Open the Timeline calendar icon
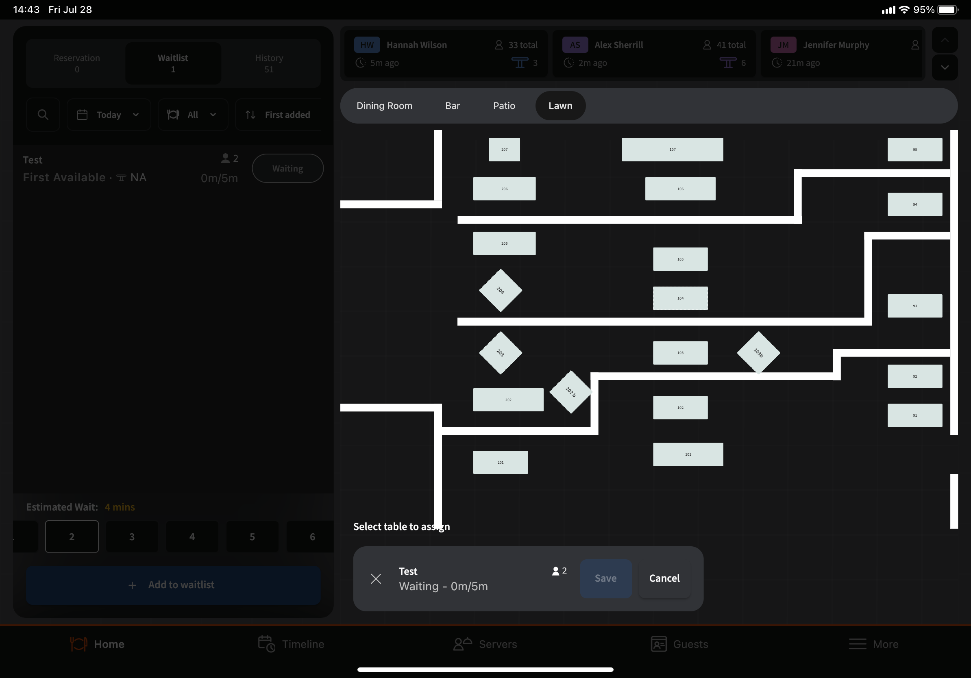Screen dimensions: 971x678 pyautogui.click(x=266, y=644)
